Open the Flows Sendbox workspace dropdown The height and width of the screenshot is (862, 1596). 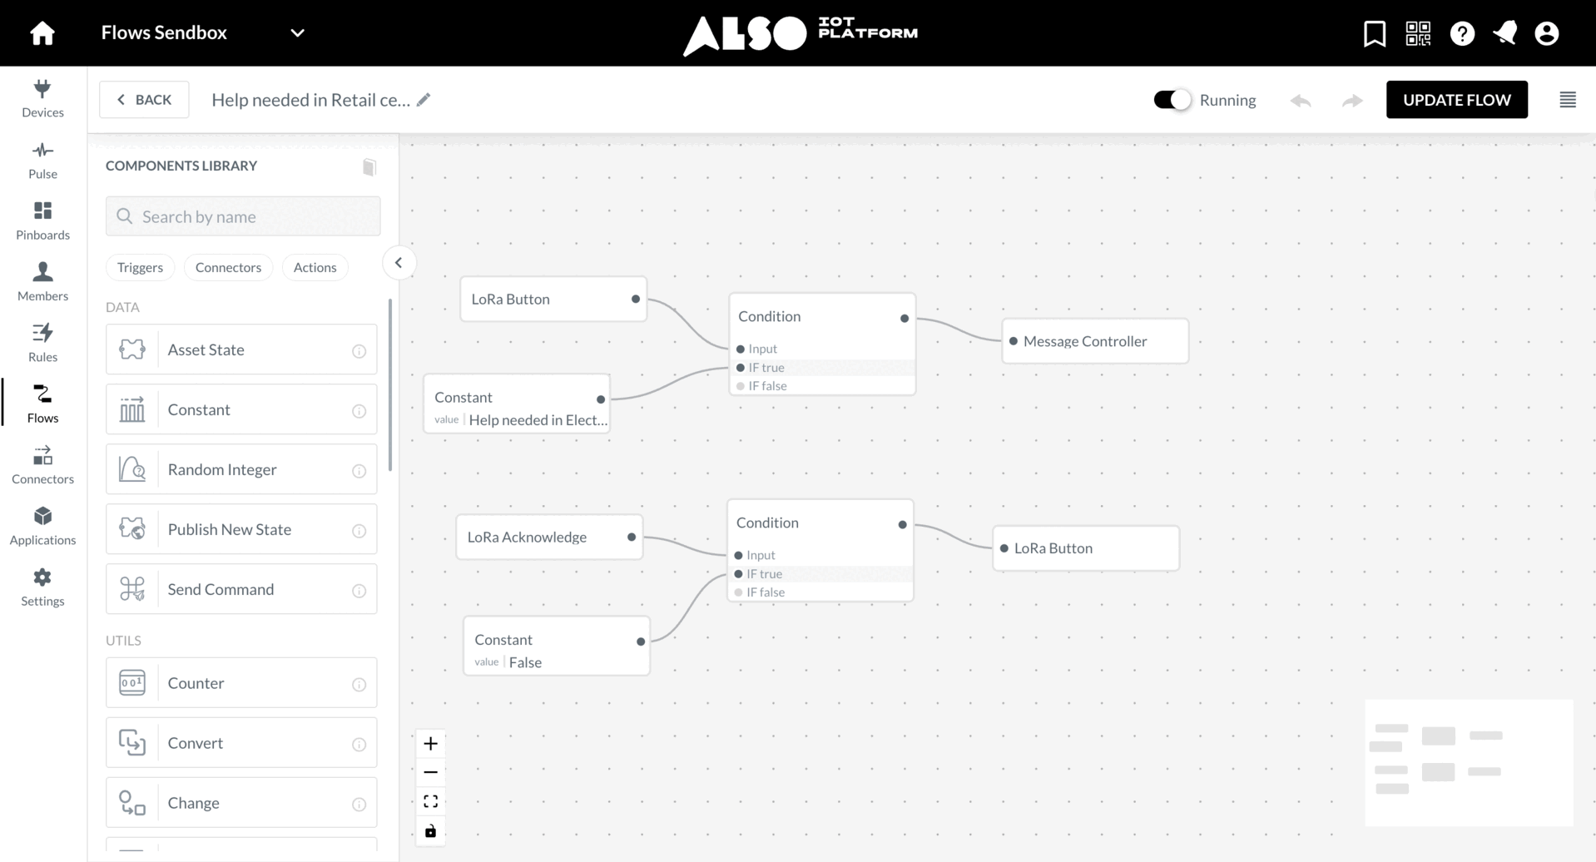coord(297,33)
